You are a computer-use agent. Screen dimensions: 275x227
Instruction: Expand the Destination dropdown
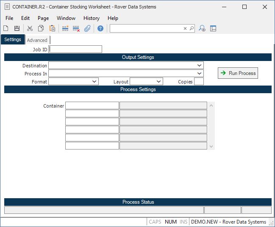199,66
